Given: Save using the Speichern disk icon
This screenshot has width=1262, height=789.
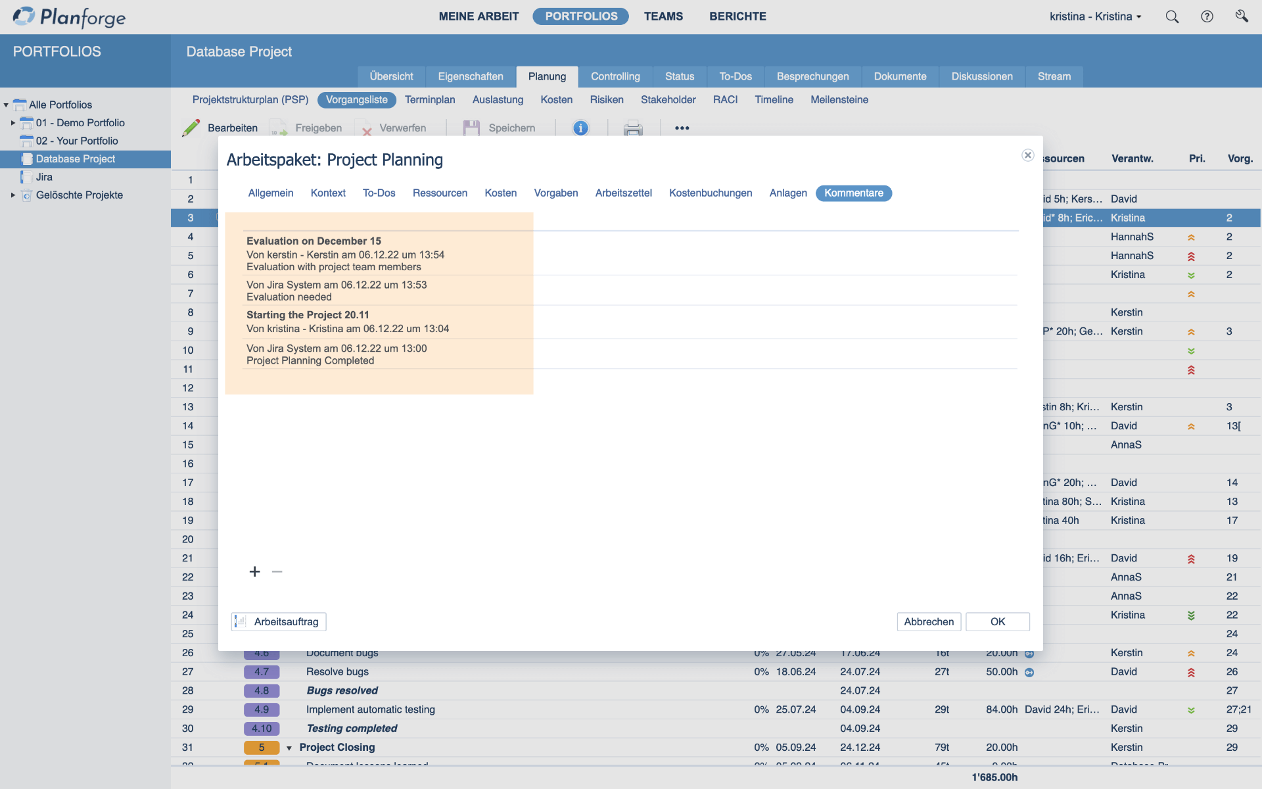Looking at the screenshot, I should coord(471,127).
